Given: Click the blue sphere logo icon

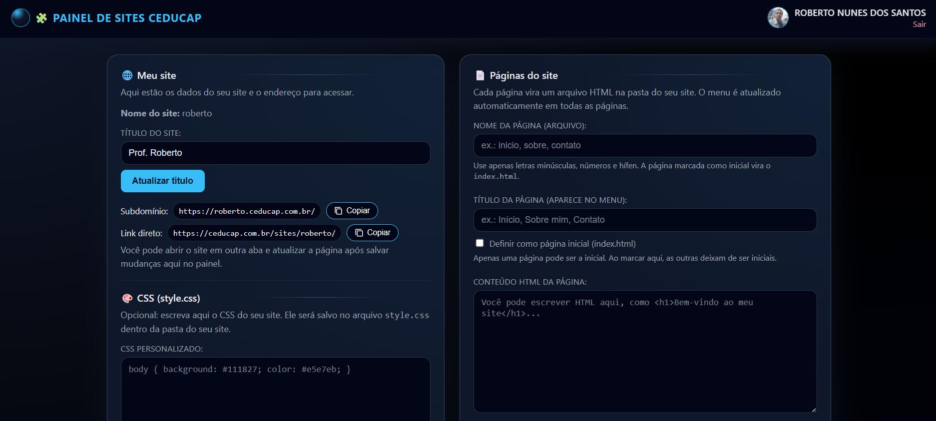Looking at the screenshot, I should click(x=20, y=17).
